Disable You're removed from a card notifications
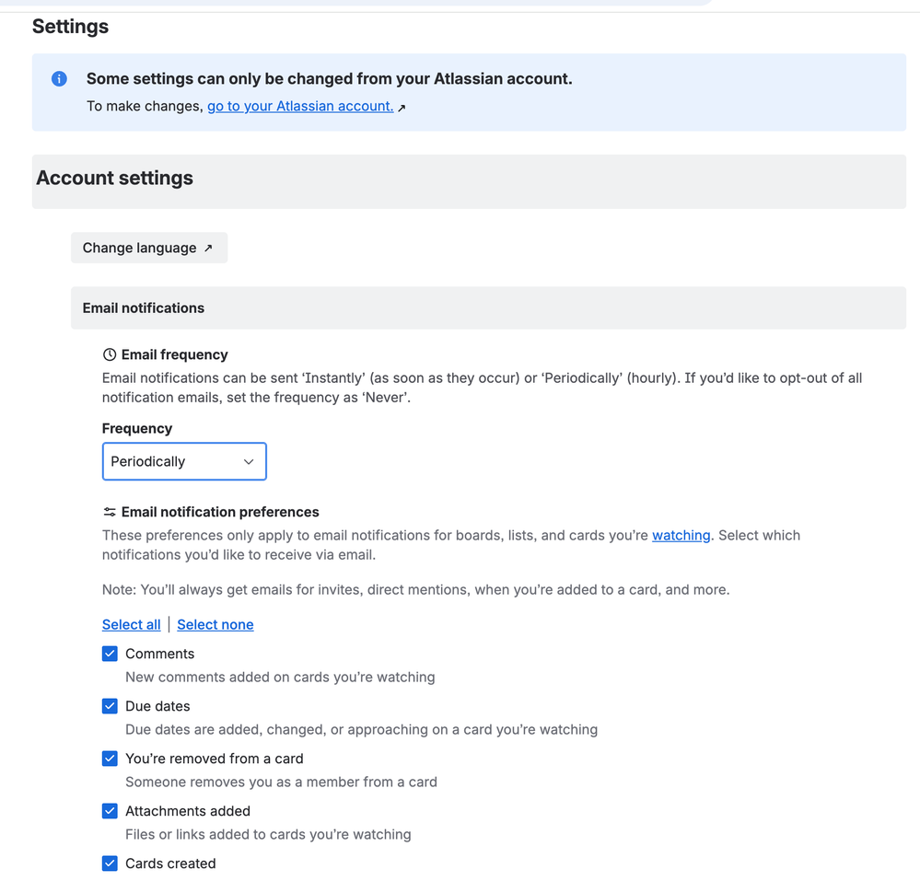The image size is (920, 881). pos(110,759)
